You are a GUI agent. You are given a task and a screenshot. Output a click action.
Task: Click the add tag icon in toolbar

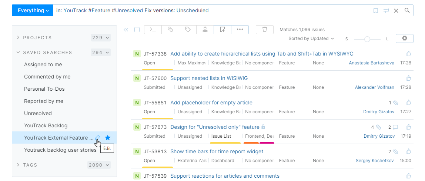click(188, 30)
